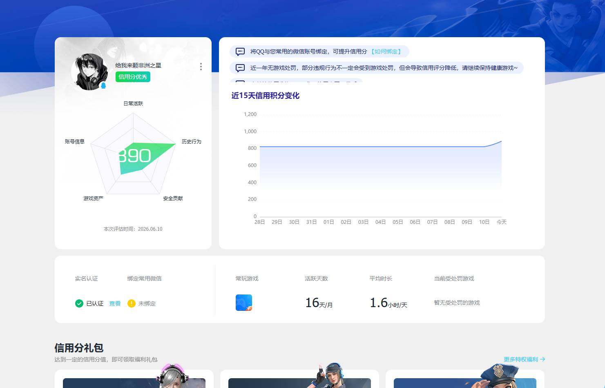605x388 pixels.
Task: Click the 10日 label on chart axis
Action: pos(484,222)
